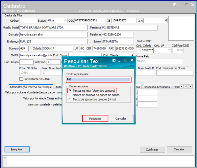Dismiss message panel with small x icon
Screen dimensions: 197x168
5,158
